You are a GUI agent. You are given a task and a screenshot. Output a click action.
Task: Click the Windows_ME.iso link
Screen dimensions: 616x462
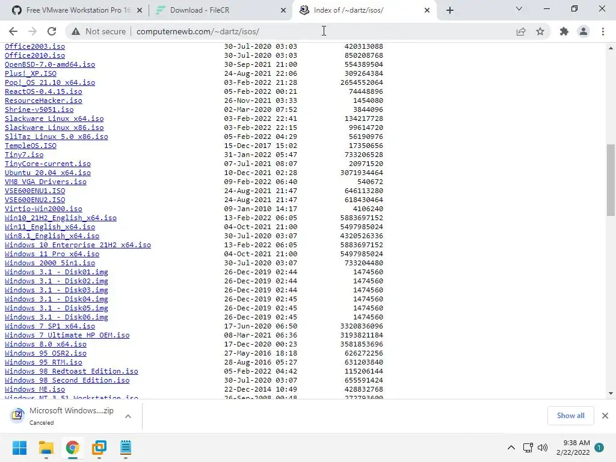(35, 389)
